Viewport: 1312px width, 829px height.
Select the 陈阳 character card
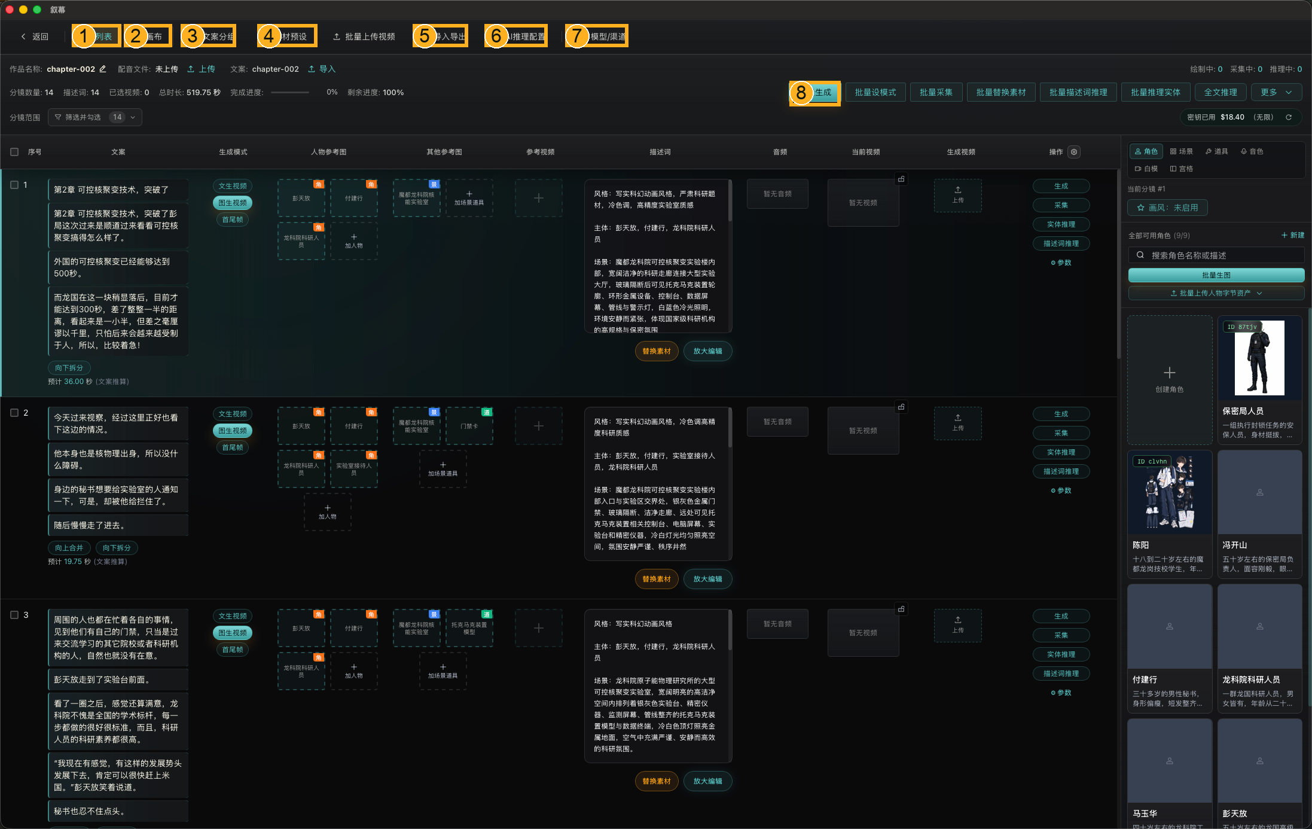pyautogui.click(x=1169, y=514)
